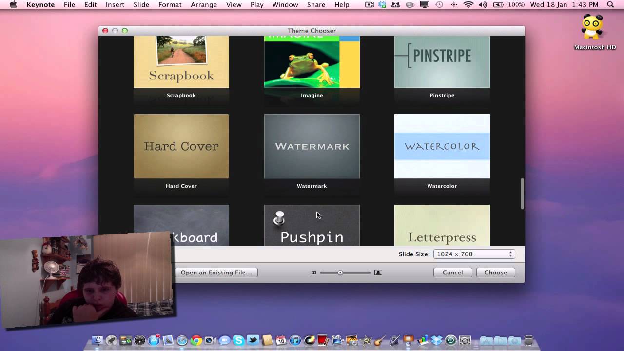Open Photo Booth from the dock

(323, 340)
